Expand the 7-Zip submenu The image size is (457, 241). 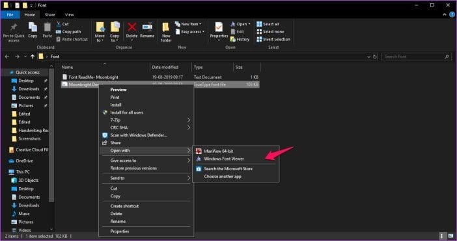click(146, 120)
